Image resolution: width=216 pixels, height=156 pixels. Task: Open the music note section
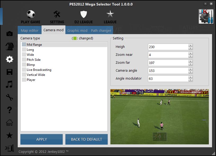pyautogui.click(x=10, y=85)
